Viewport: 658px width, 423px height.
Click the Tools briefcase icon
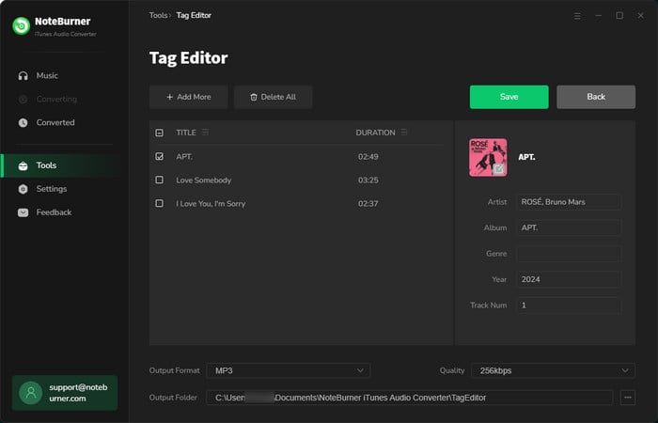pyautogui.click(x=23, y=165)
